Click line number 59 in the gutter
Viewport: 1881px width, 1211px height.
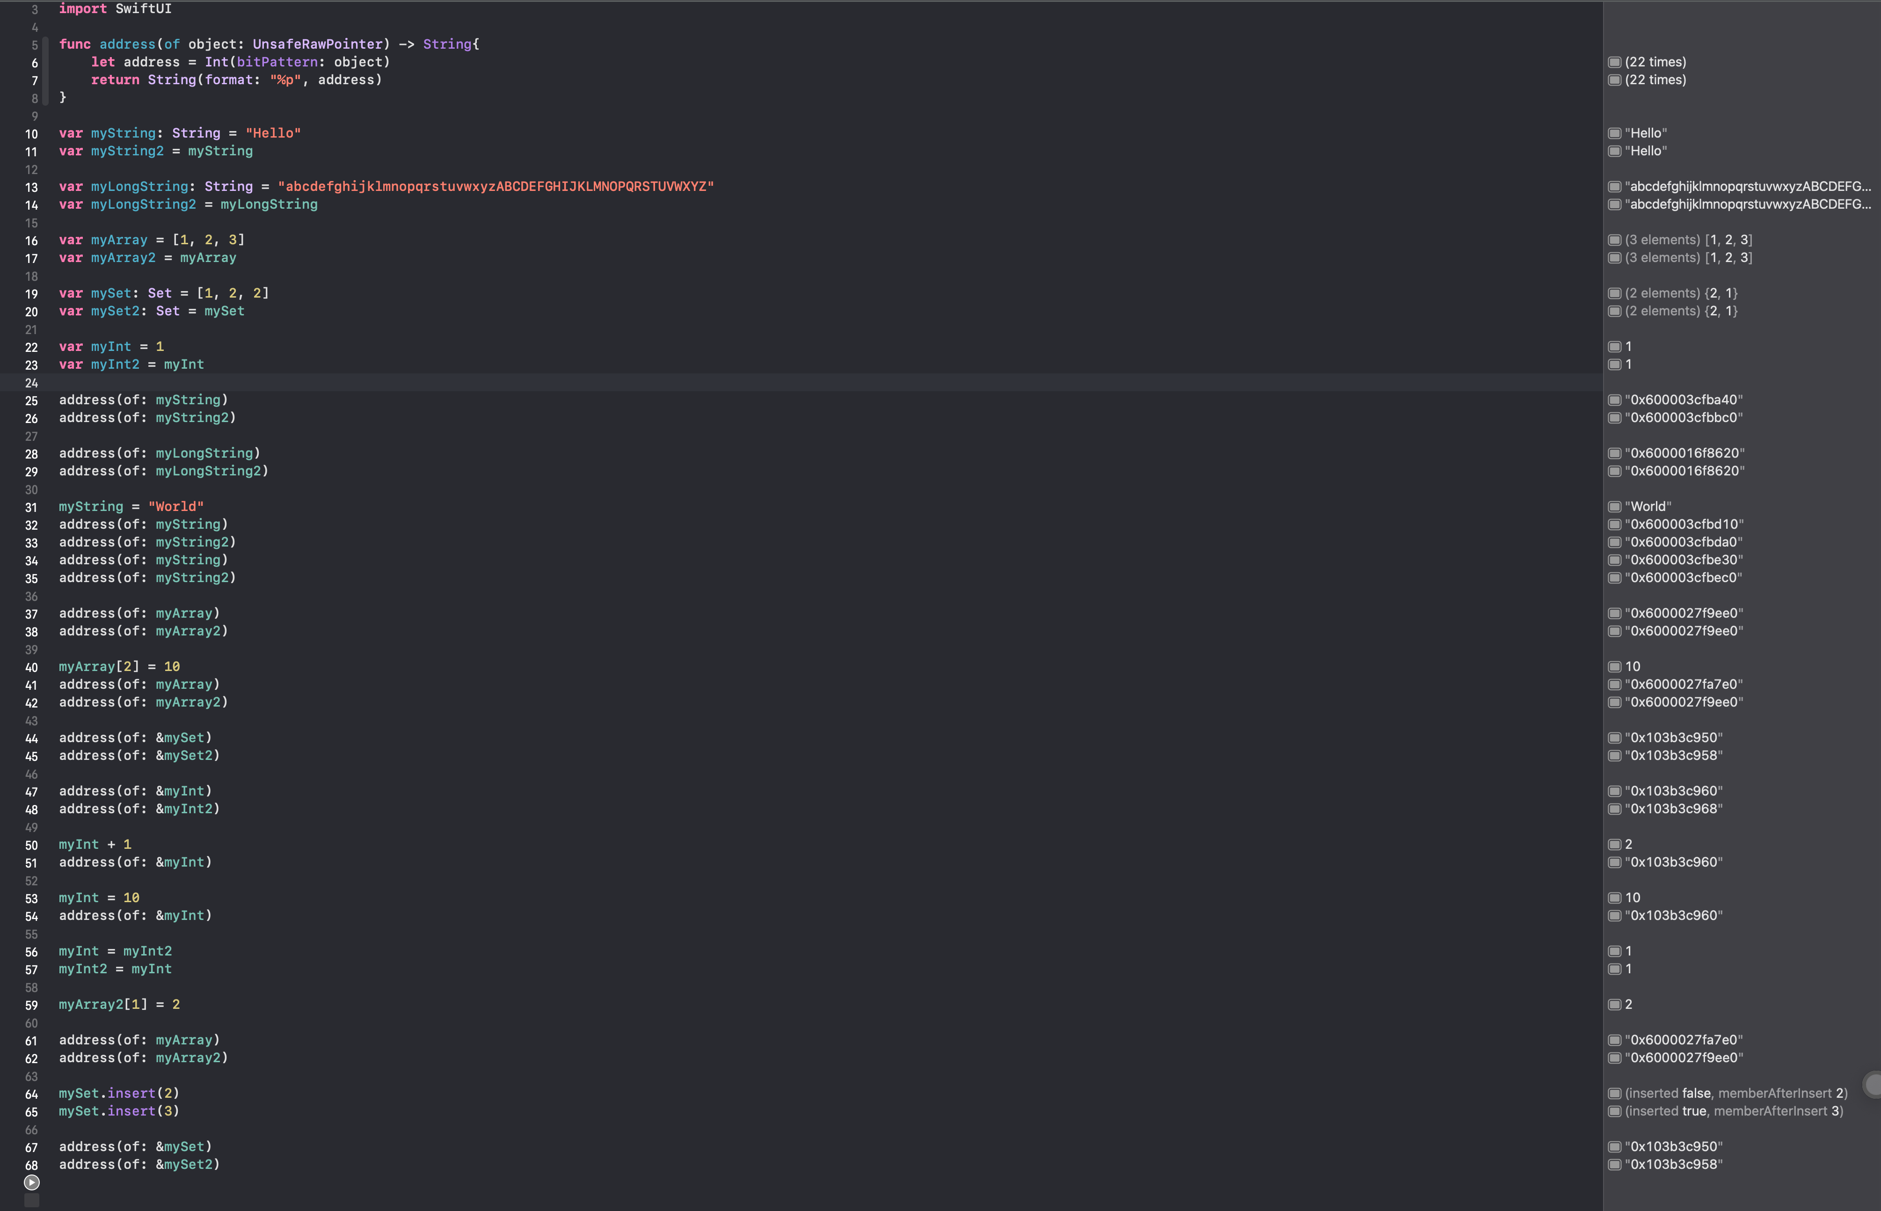pyautogui.click(x=31, y=1005)
